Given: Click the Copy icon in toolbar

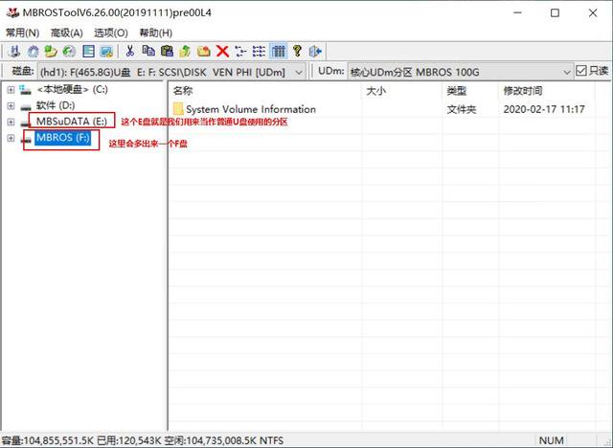Looking at the screenshot, I should 148,51.
